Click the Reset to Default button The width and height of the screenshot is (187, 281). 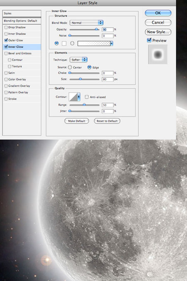point(107,121)
